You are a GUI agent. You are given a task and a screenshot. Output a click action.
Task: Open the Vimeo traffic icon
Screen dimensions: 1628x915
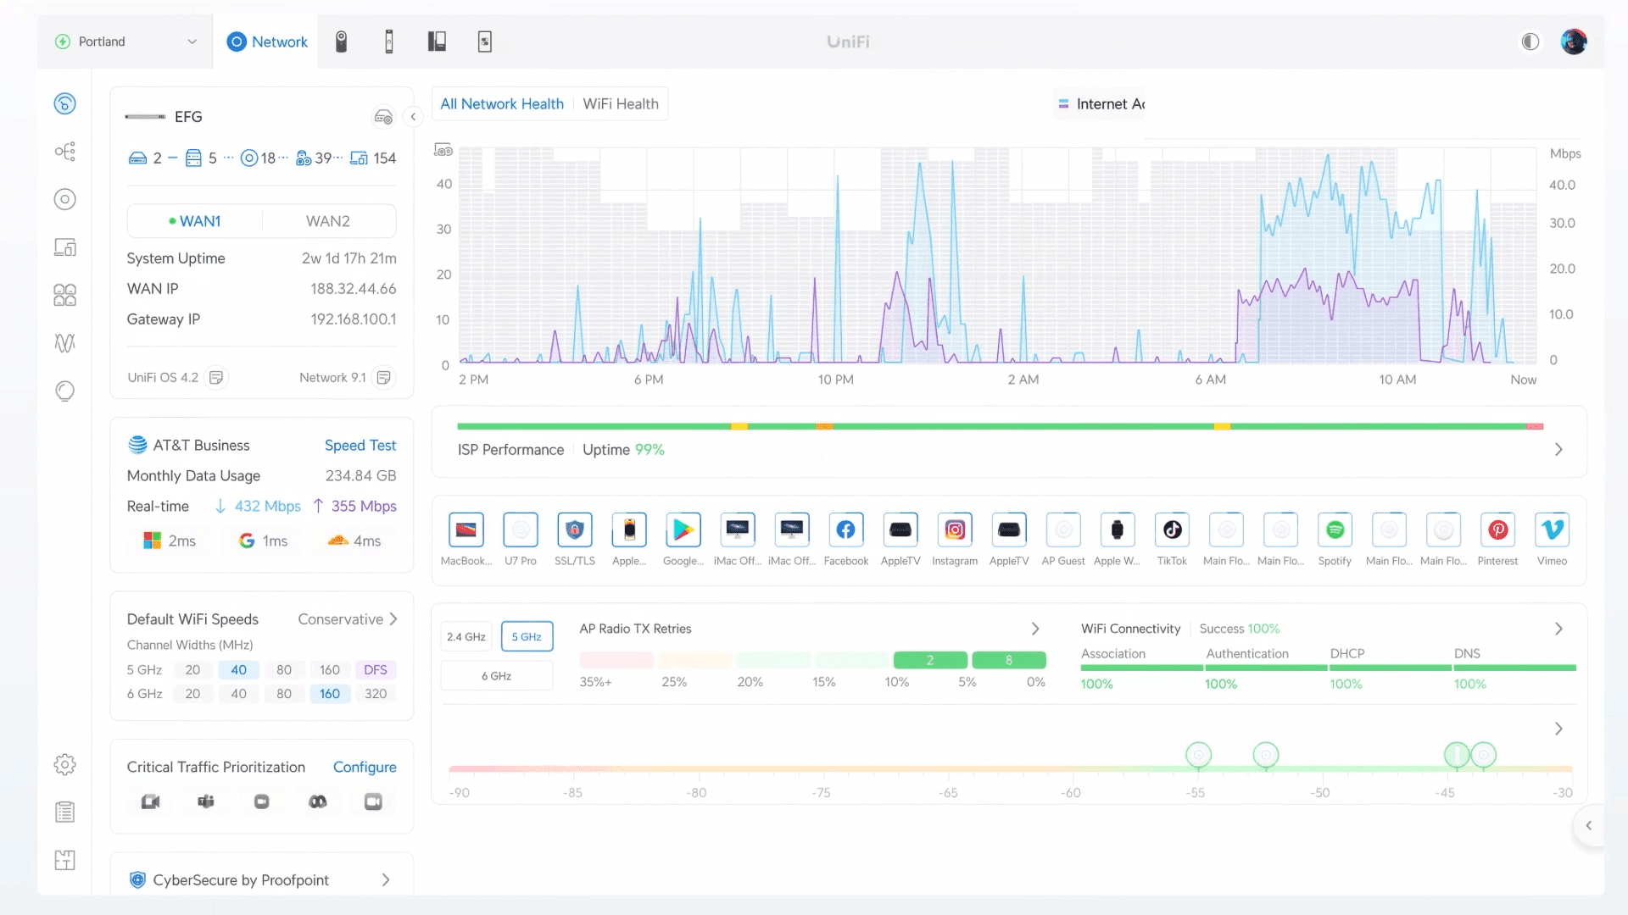click(1552, 530)
